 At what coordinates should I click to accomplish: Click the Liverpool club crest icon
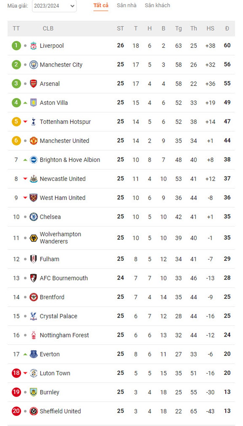[x=33, y=46]
